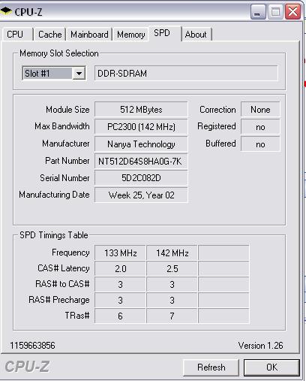Click the Version 1.26 label
The width and height of the screenshot is (306, 381).
(260, 346)
